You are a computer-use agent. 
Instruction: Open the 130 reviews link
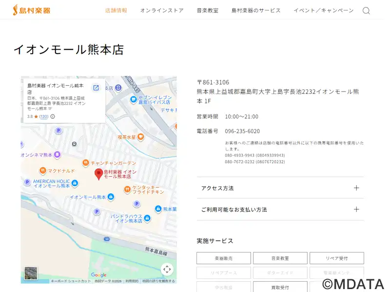(x=44, y=117)
